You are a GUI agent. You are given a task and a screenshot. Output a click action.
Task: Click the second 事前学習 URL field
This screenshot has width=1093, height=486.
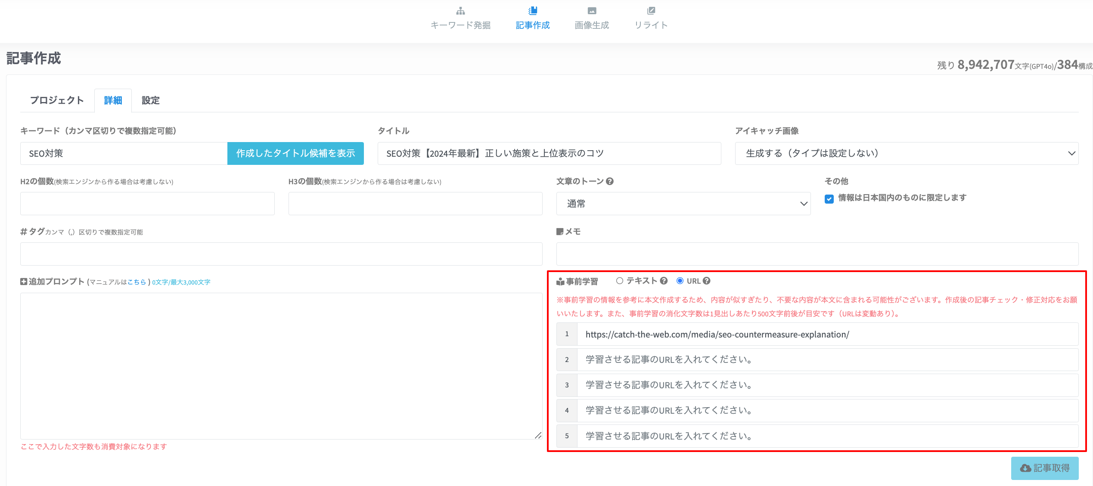point(827,359)
